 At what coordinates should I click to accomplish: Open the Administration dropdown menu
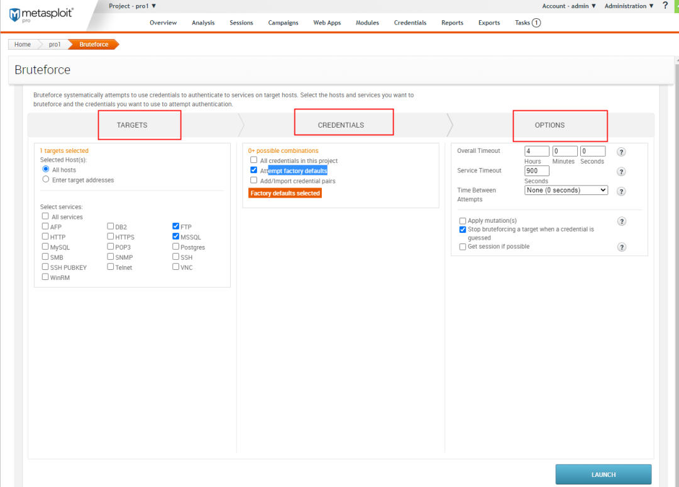[629, 6]
